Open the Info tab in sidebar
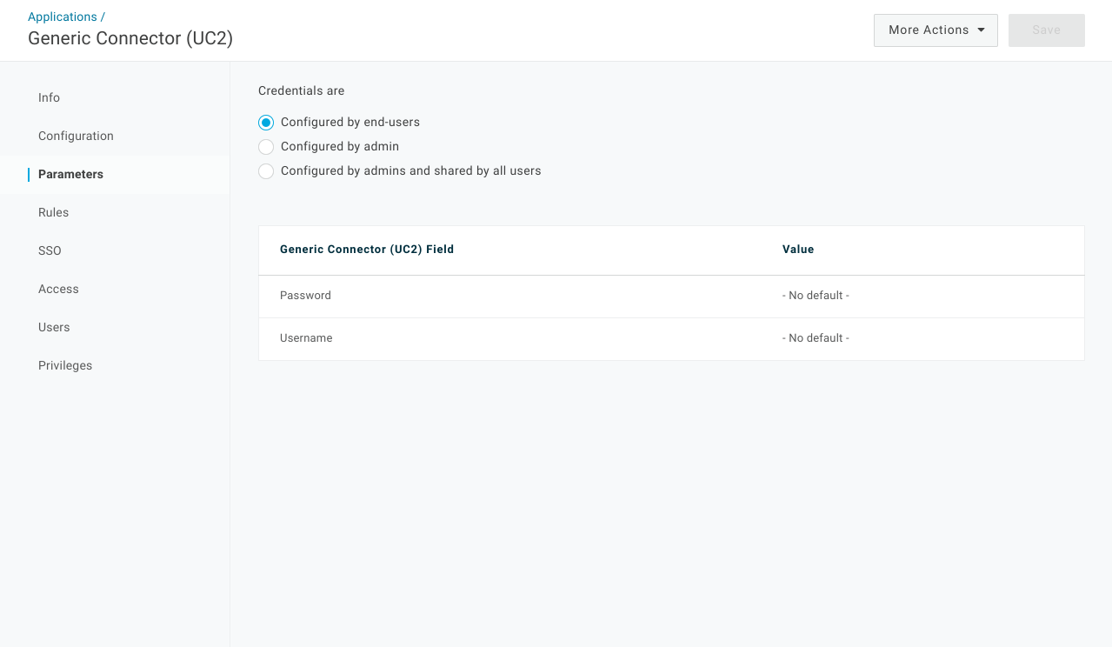Image resolution: width=1112 pixels, height=647 pixels. tap(49, 97)
